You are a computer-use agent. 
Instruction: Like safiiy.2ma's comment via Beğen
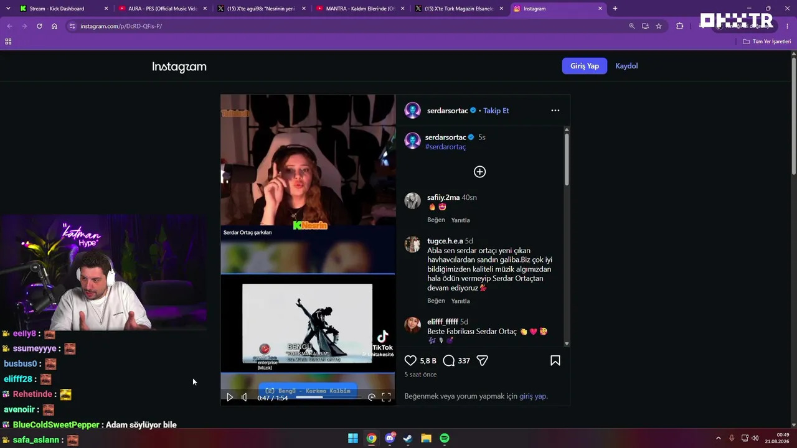click(x=436, y=220)
